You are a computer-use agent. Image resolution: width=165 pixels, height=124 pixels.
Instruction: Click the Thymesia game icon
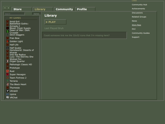(x=7, y=88)
